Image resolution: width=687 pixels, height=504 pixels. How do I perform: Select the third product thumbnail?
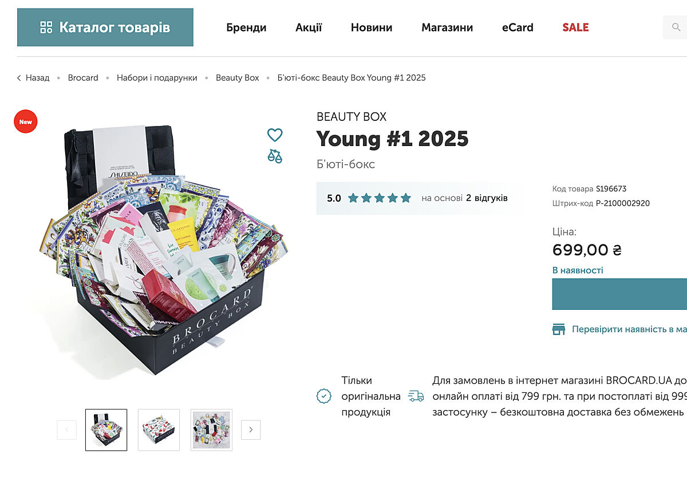point(211,430)
